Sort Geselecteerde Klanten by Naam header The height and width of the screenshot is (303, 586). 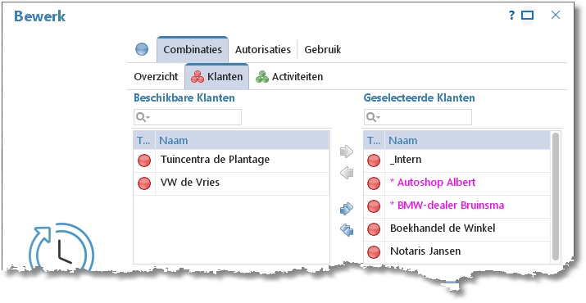point(467,141)
